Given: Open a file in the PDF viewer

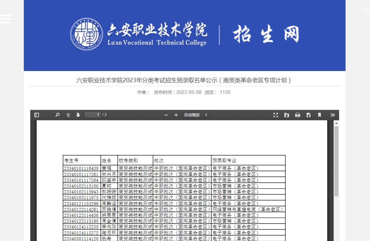Looking at the screenshot, I should point(287,115).
